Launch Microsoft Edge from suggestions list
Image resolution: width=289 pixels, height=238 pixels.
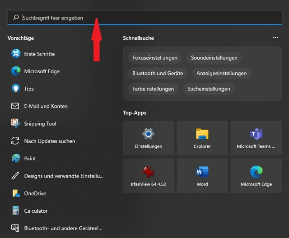(42, 71)
